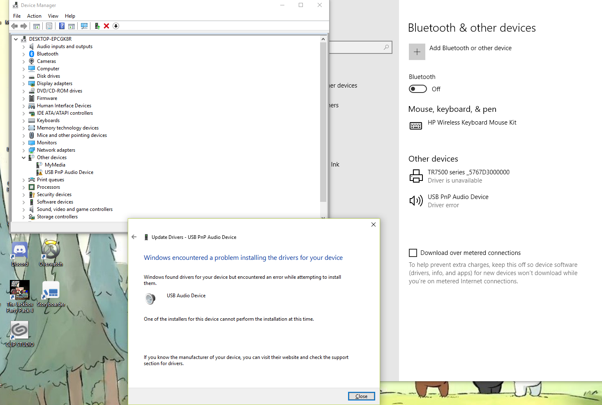The width and height of the screenshot is (602, 405).
Task: Click the Properties toolbar icon
Action: point(49,26)
